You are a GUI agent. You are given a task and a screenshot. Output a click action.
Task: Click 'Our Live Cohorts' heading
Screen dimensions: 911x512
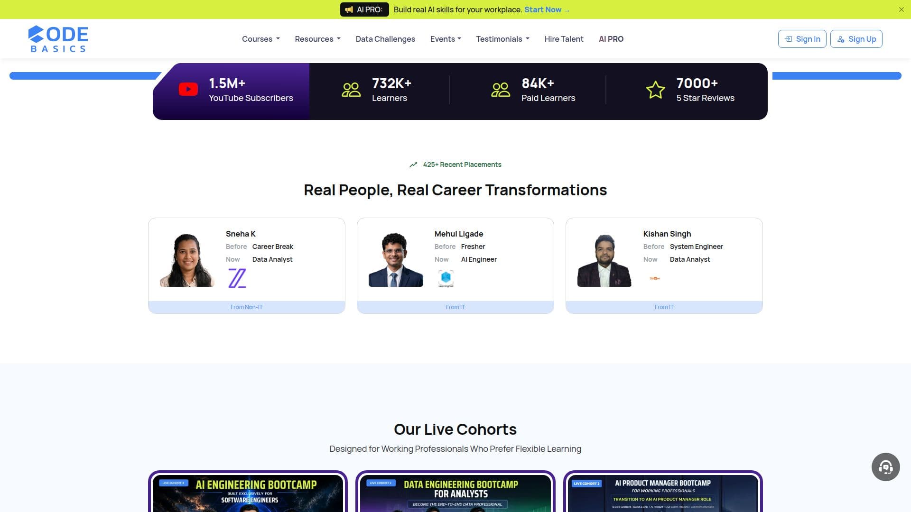[455, 429]
